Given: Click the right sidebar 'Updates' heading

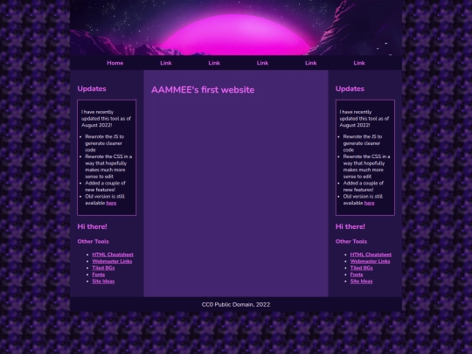Looking at the screenshot, I should [x=350, y=89].
